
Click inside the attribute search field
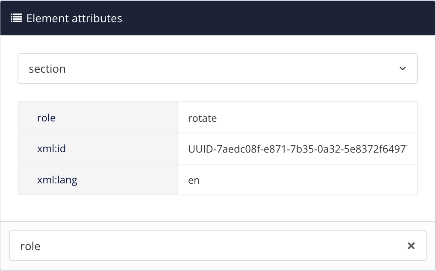coord(171,245)
